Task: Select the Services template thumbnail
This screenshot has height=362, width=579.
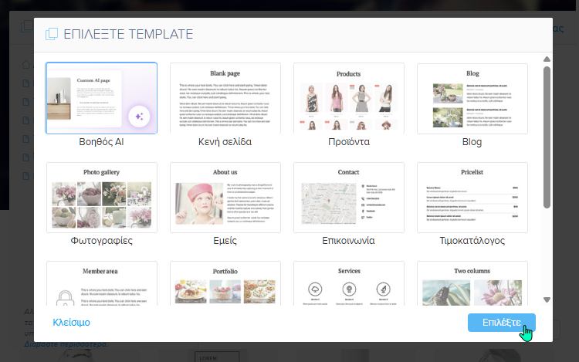Action: click(348, 284)
